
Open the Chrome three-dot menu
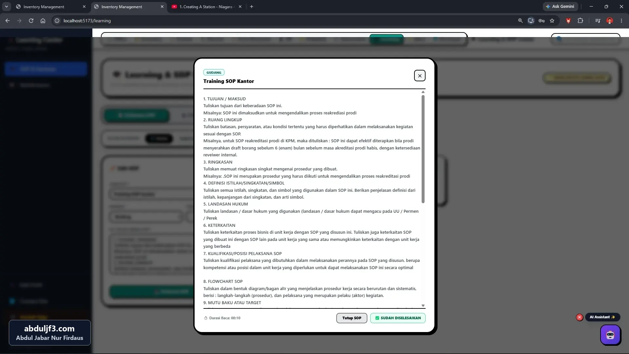click(621, 21)
